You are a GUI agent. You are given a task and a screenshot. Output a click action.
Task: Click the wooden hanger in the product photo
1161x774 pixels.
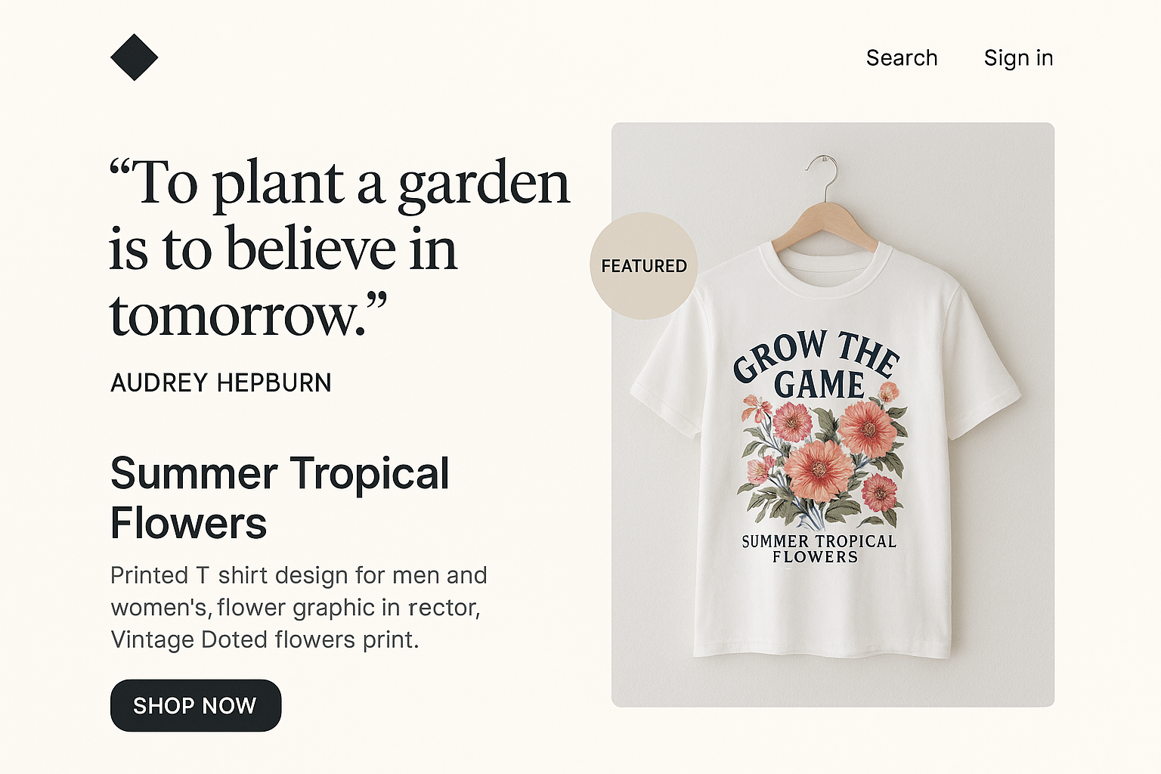click(825, 221)
